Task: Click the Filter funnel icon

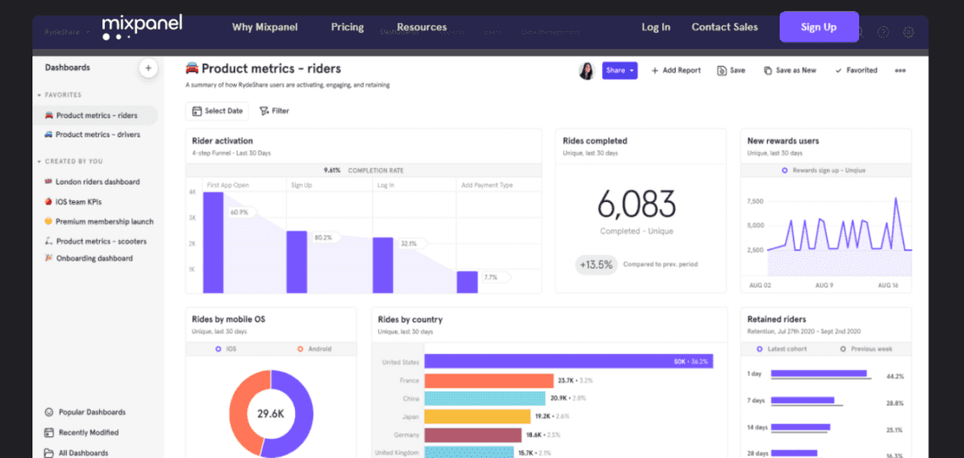Action: [x=264, y=111]
